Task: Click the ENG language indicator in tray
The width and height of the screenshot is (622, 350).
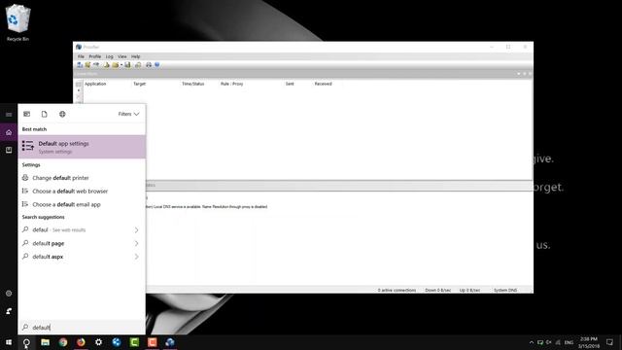Action: point(569,342)
